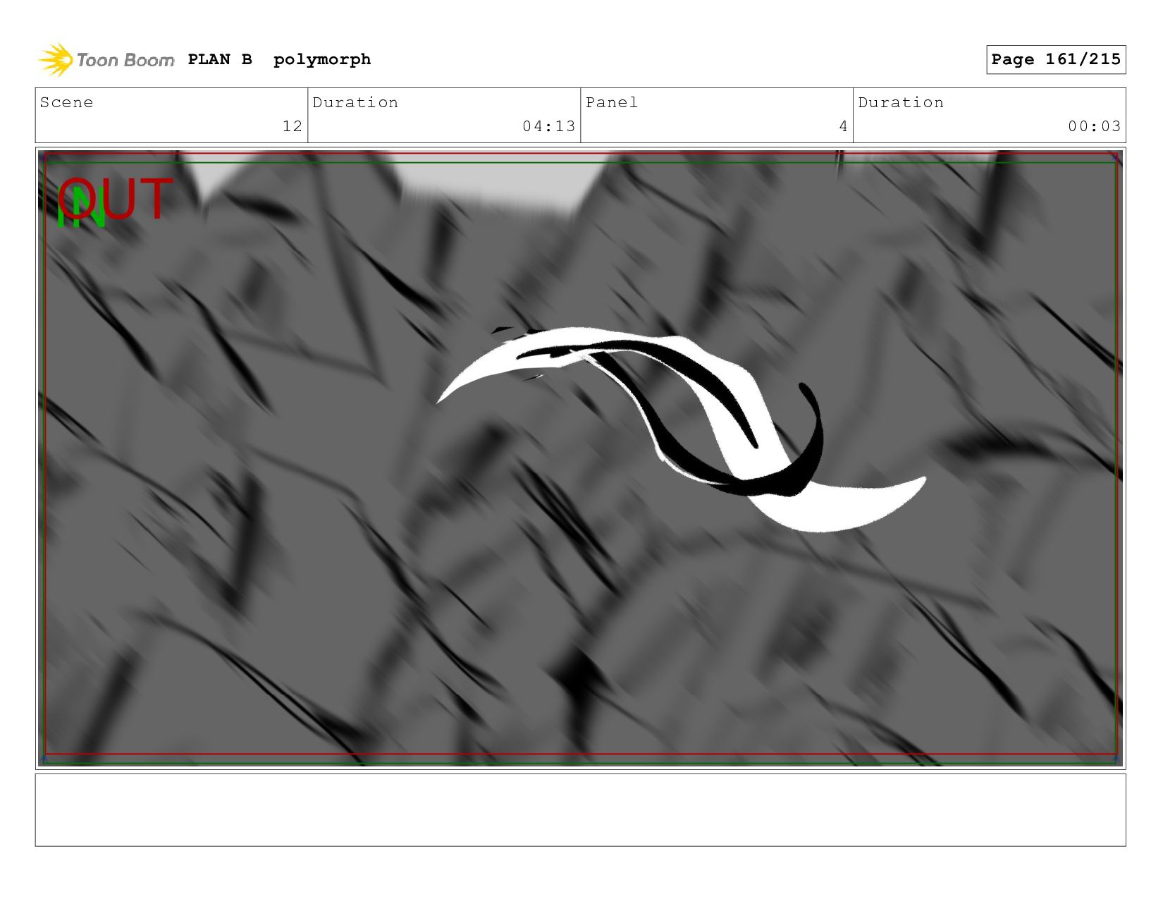The width and height of the screenshot is (1163, 899).
Task: Click the scene duration value '04:13'
Action: point(549,126)
